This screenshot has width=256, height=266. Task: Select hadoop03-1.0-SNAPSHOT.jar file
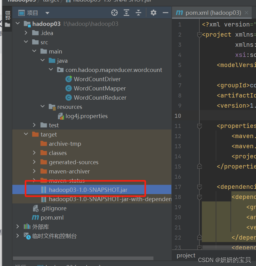(88, 190)
